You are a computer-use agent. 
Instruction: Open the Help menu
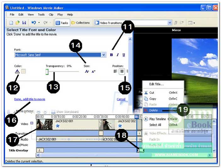pos(70,14)
